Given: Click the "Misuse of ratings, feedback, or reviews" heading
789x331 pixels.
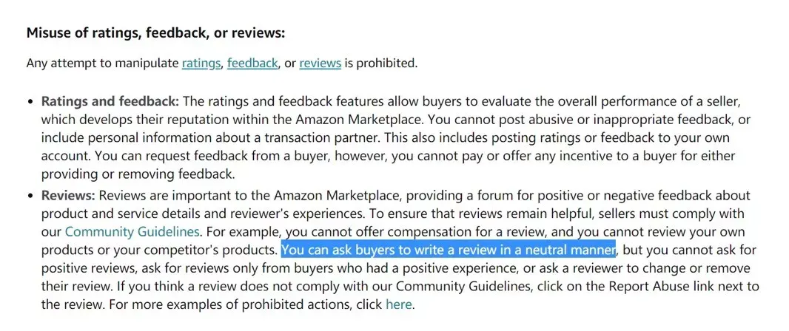Looking at the screenshot, I should pos(155,34).
